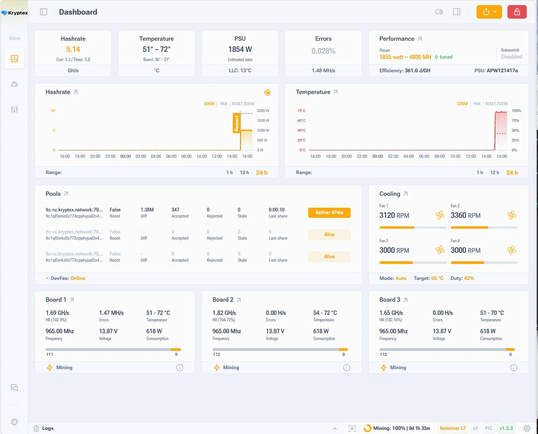Click the second pool's Alive badge
538x434 pixels.
coord(329,234)
